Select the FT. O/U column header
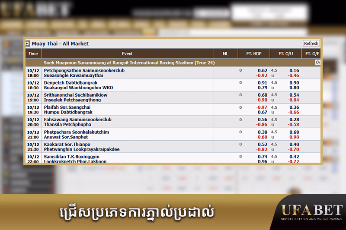The height and width of the screenshot is (230, 346). tap(287, 54)
